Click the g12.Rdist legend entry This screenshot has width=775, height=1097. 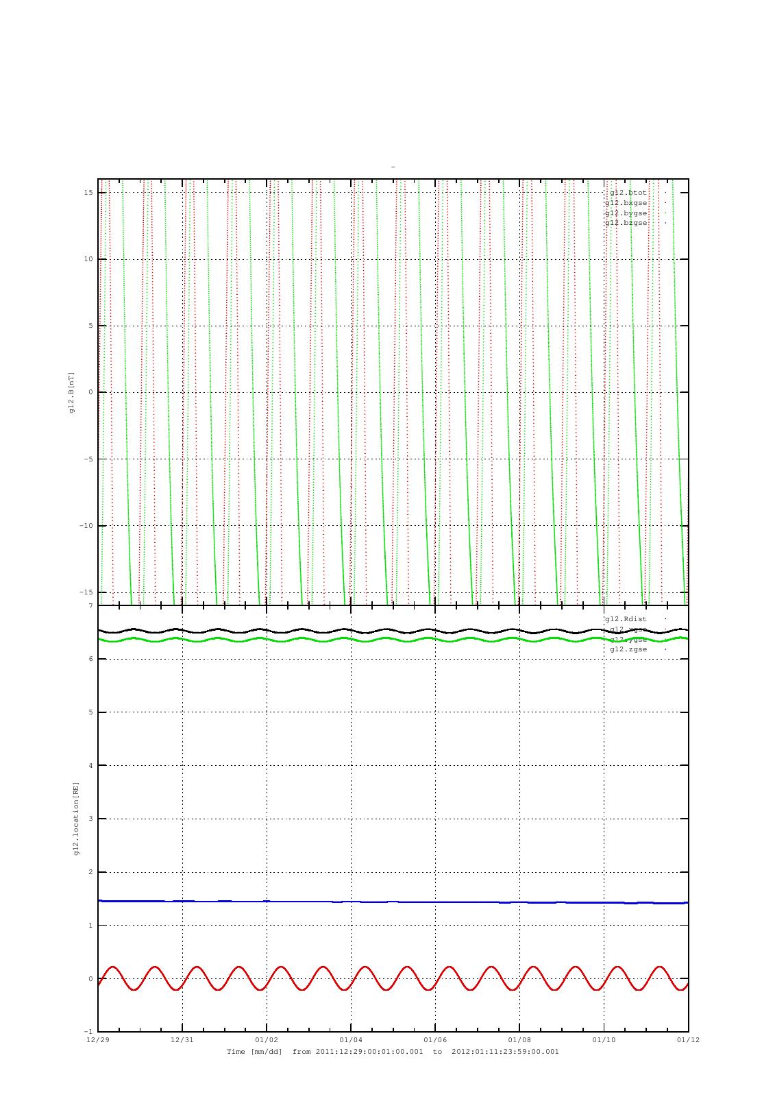coord(626,619)
